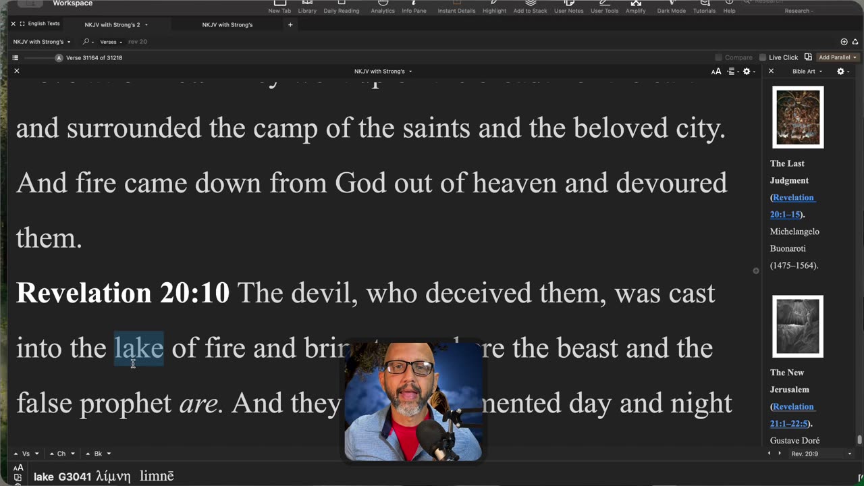Screen dimensions: 864x486
Task: Go to previous verse with Vs up arrow
Action: [x=17, y=454]
